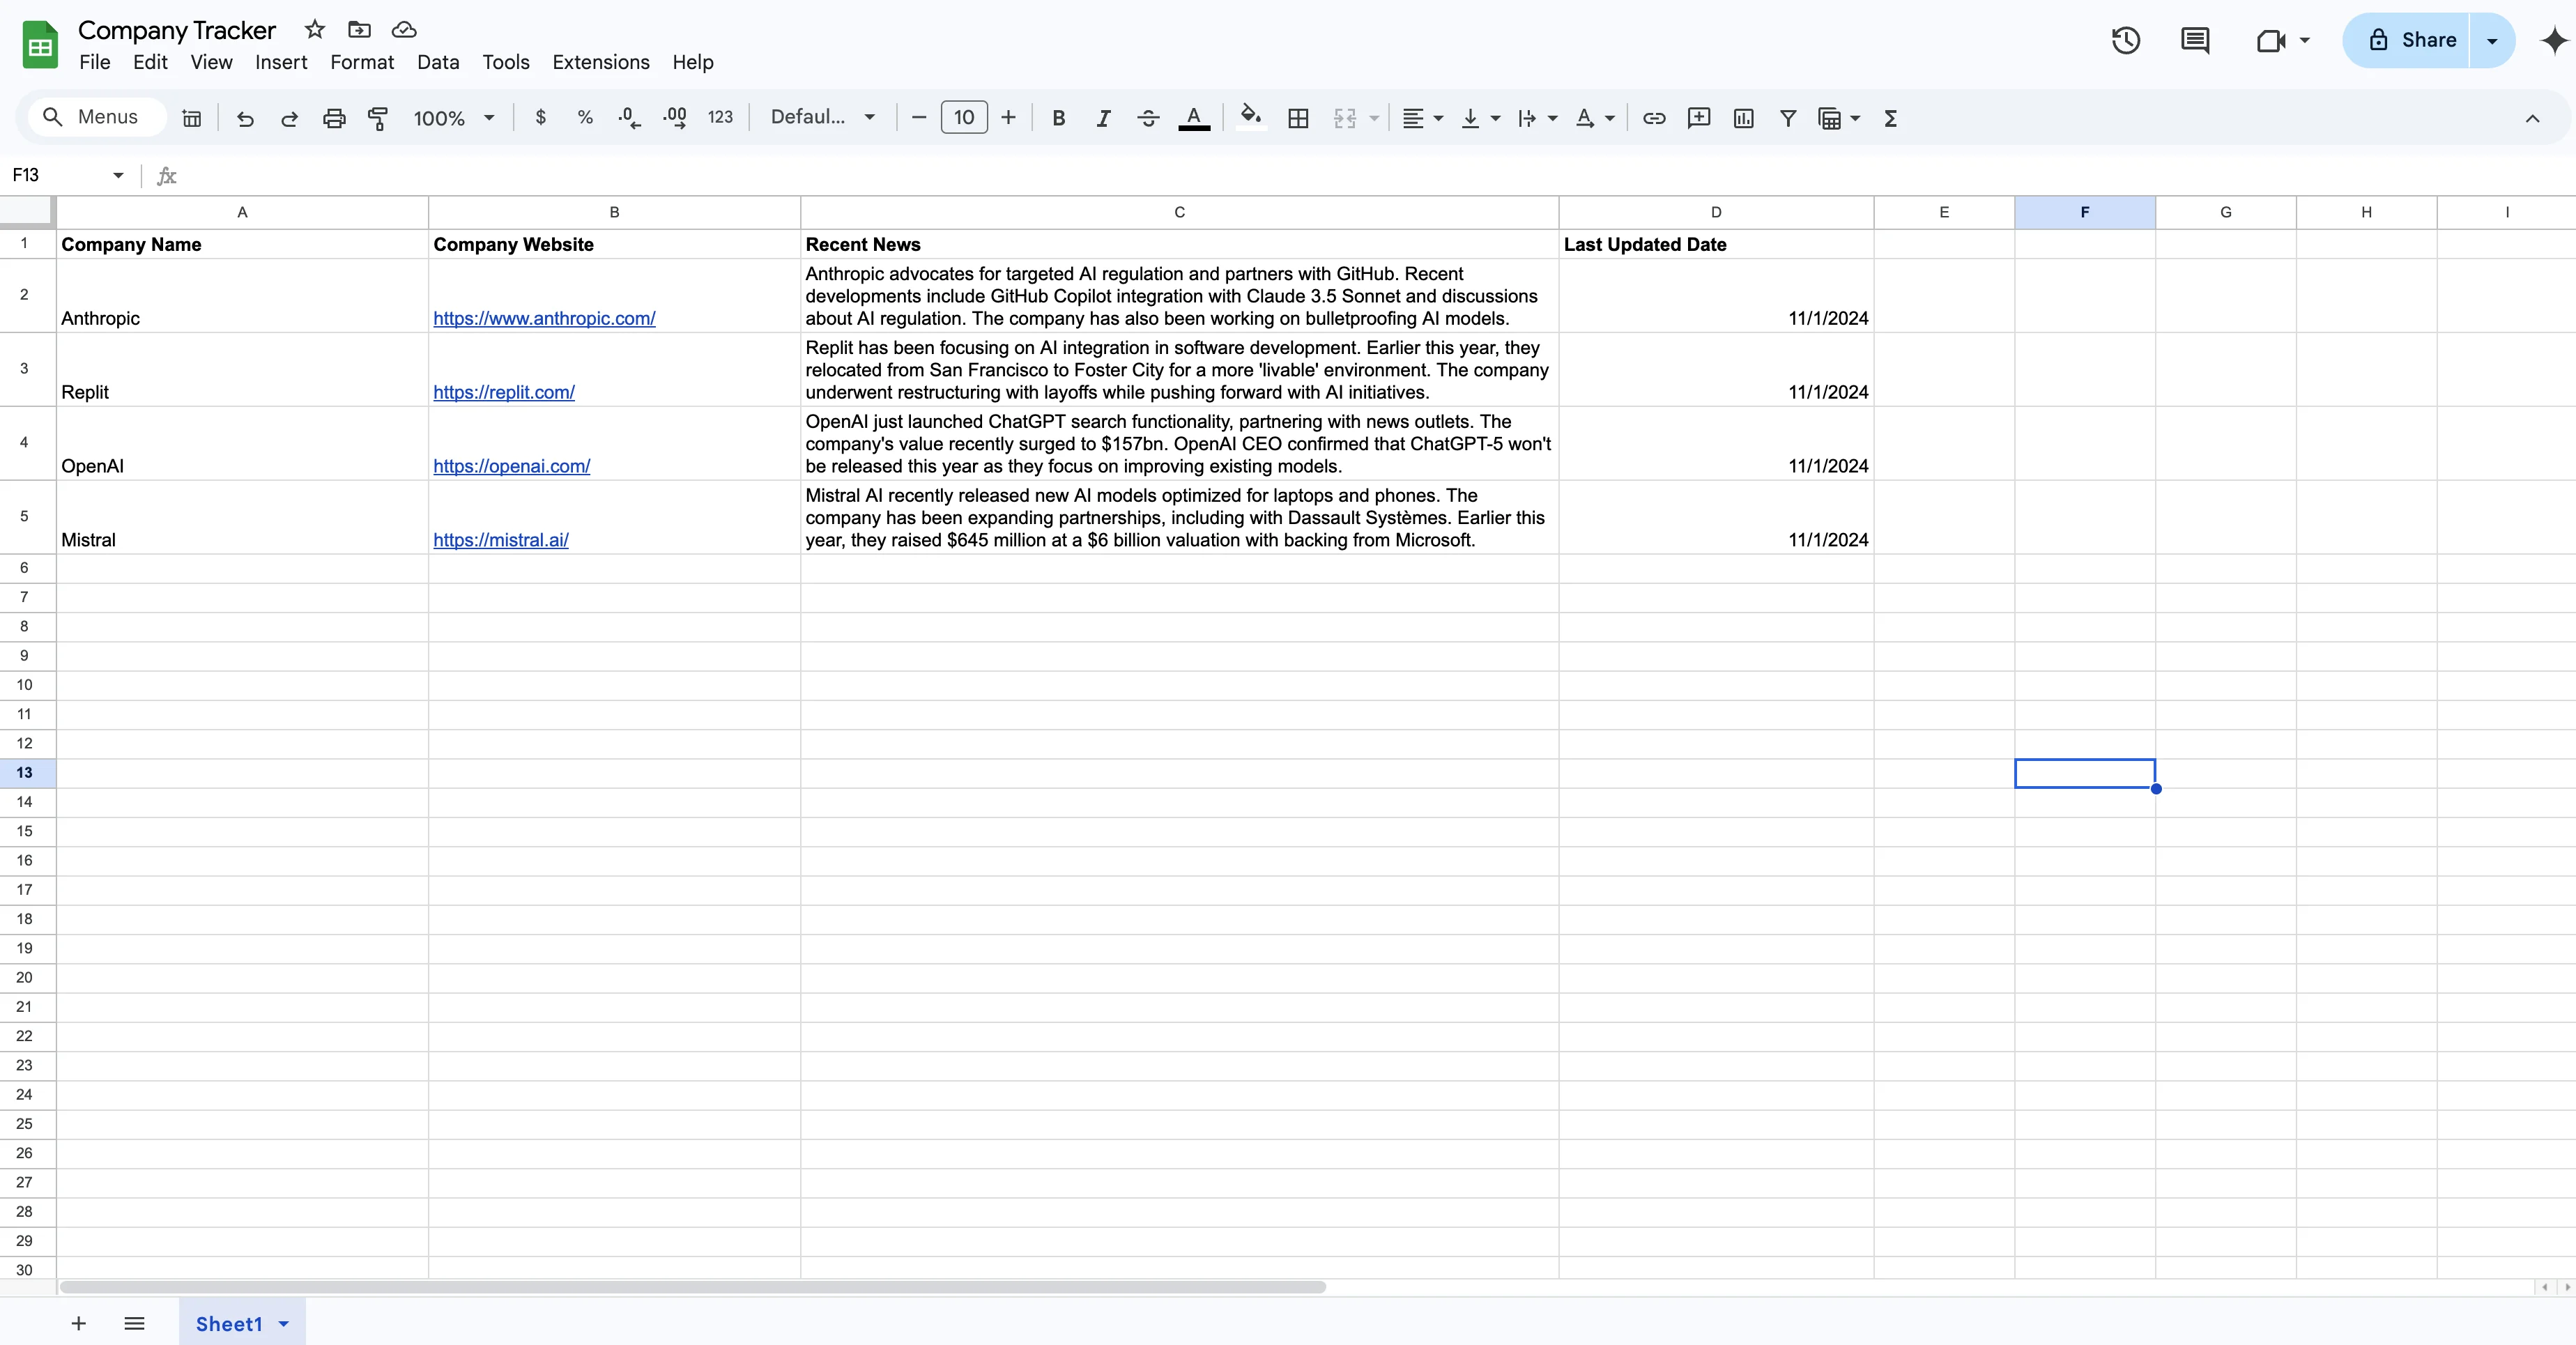Toggle bold formatting
Image resolution: width=2576 pixels, height=1345 pixels.
click(x=1058, y=118)
